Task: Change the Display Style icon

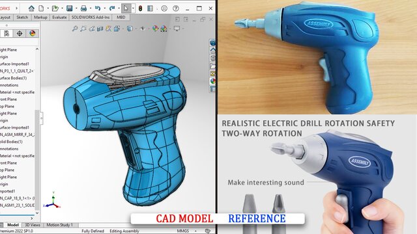Action: (x=130, y=29)
